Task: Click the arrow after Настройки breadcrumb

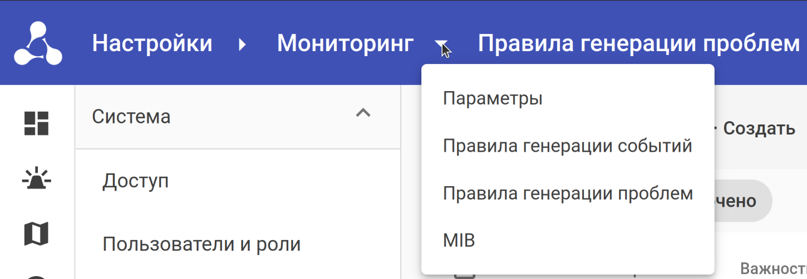Action: click(242, 44)
